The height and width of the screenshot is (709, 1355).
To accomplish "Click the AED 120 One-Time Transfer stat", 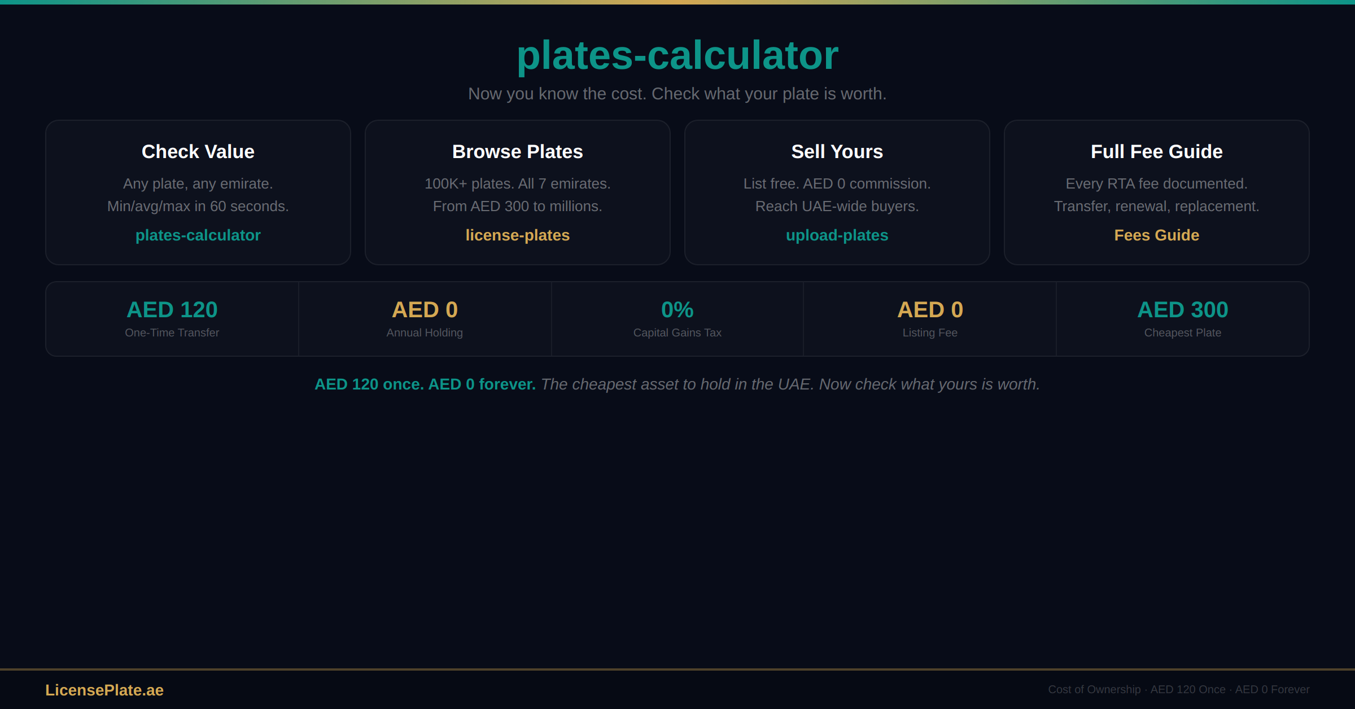I will pyautogui.click(x=172, y=318).
